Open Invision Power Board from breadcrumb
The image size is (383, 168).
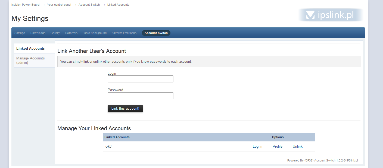[x=25, y=4]
